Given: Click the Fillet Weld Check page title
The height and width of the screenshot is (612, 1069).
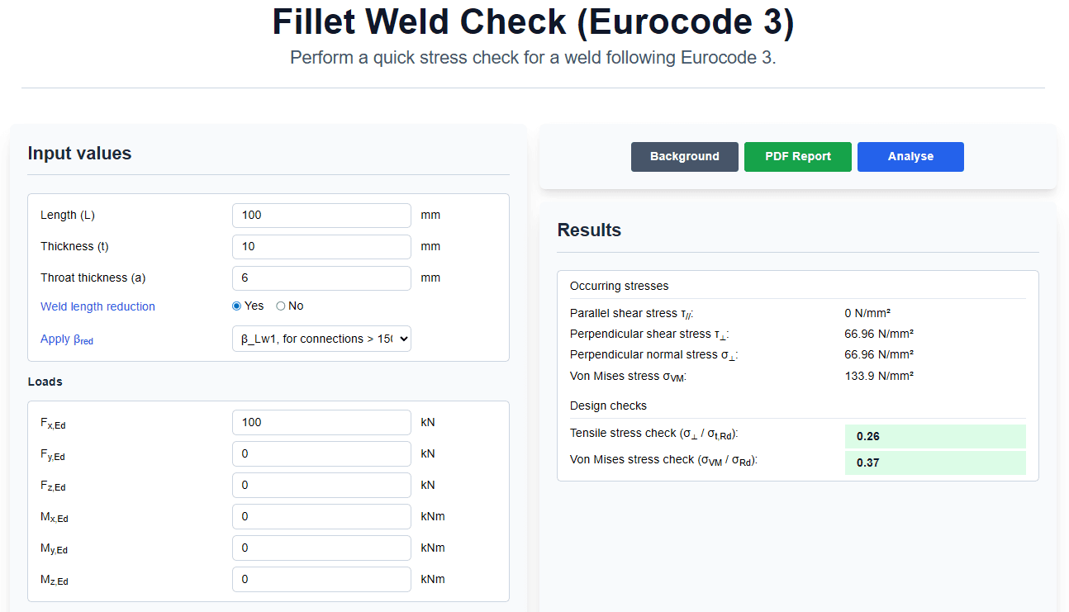Looking at the screenshot, I should 533,23.
